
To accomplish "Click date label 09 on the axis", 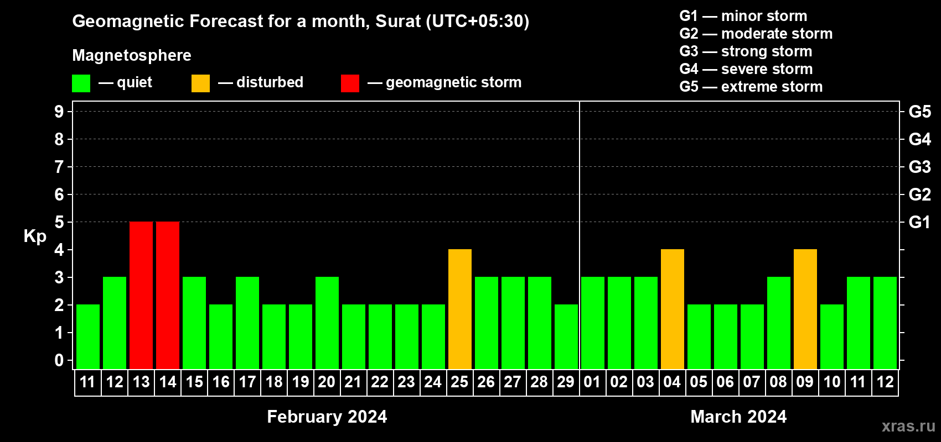I will (805, 382).
